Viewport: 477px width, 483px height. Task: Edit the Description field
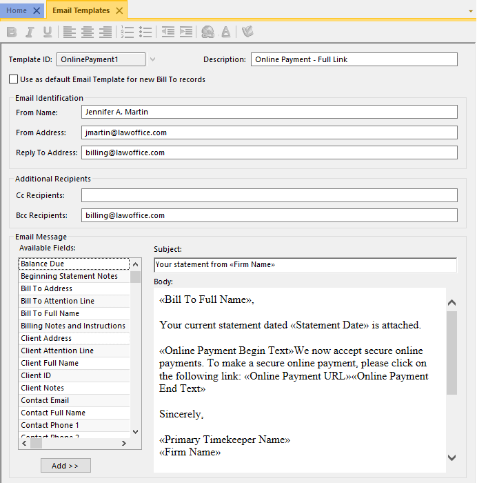point(354,59)
